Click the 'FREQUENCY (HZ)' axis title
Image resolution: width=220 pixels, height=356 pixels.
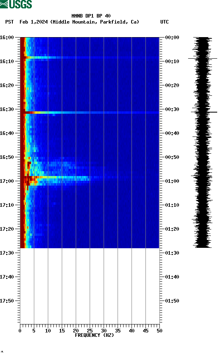94,335
